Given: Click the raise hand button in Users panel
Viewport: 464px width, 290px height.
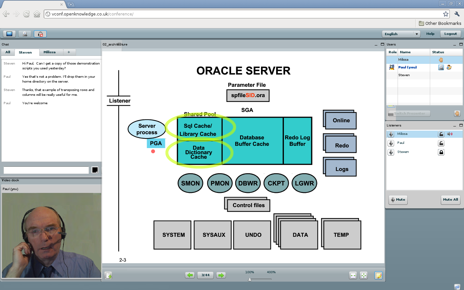Looking at the screenshot, I should pos(457,113).
